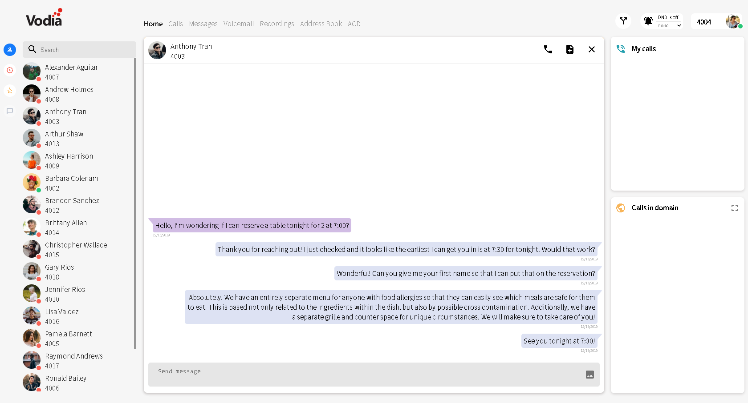Click Ronald Bailey's avatar photo
Viewport: 748px width, 403px height.
[x=32, y=382]
